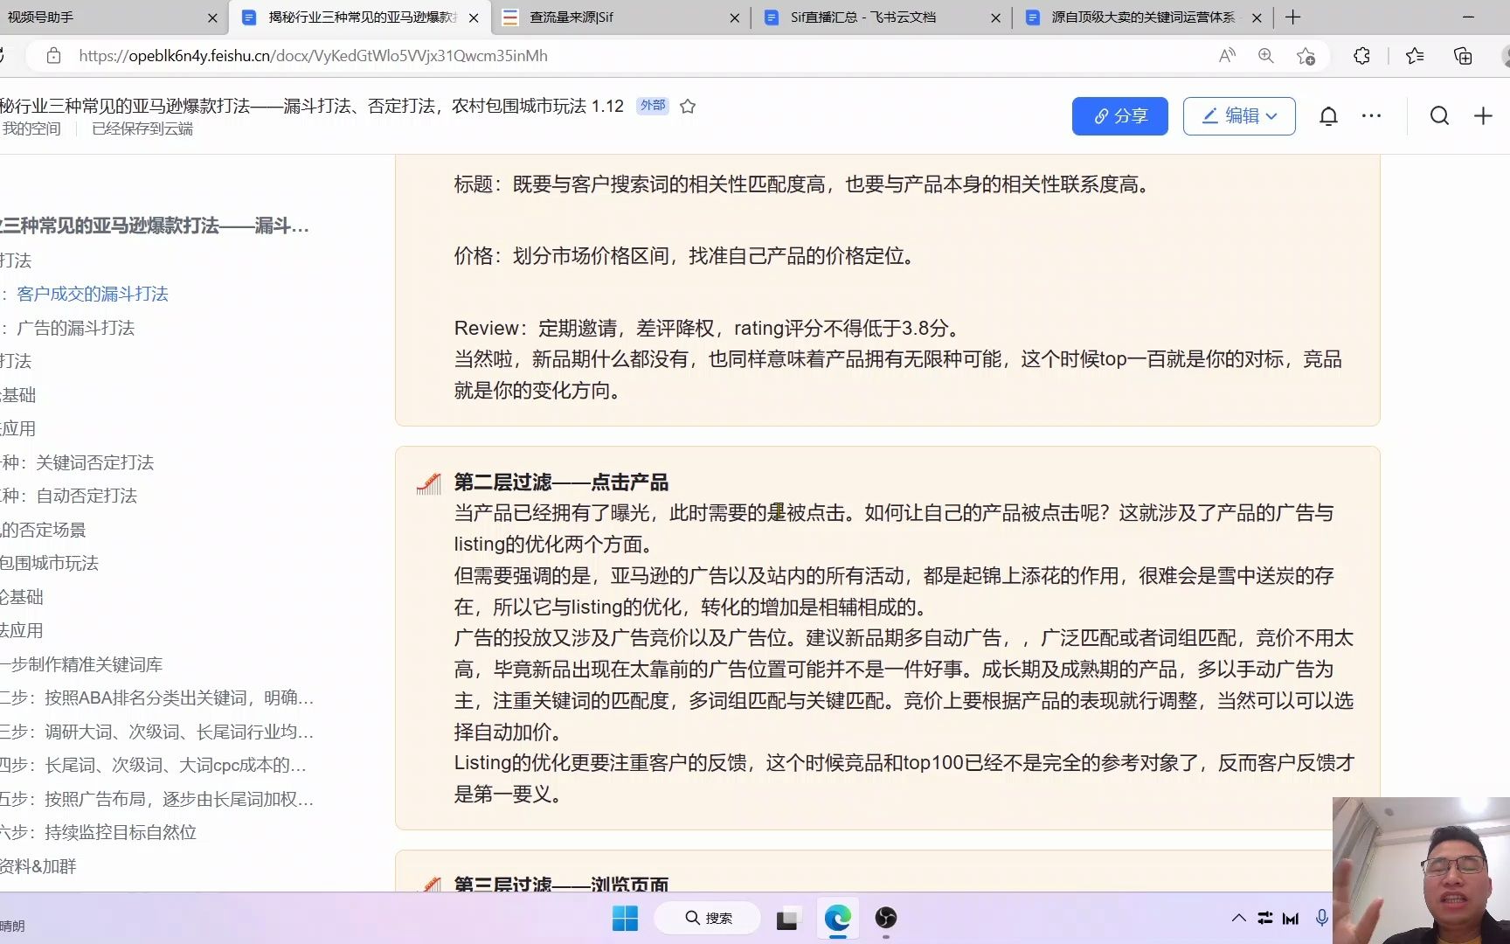Click the browser read aloud icon
The image size is (1510, 944).
1227,56
